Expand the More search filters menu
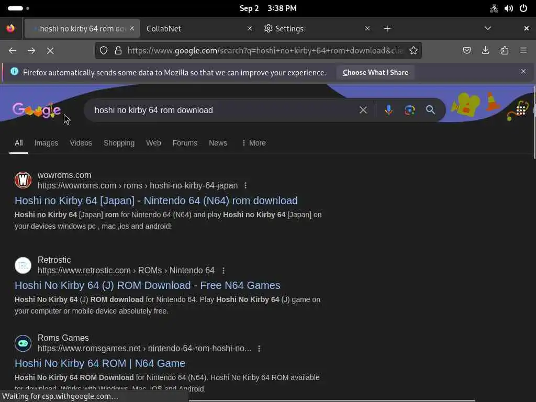The image size is (536, 402). 254,143
